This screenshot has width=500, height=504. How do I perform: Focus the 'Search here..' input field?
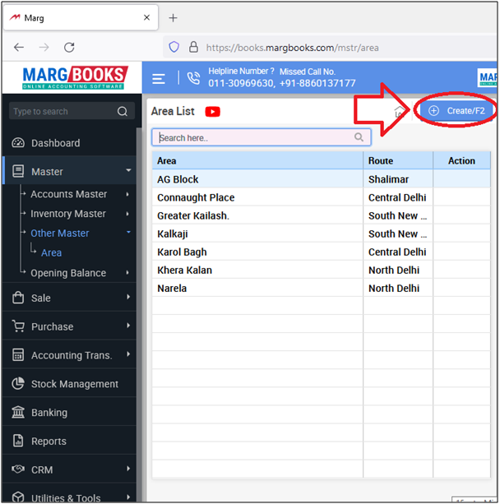point(262,137)
